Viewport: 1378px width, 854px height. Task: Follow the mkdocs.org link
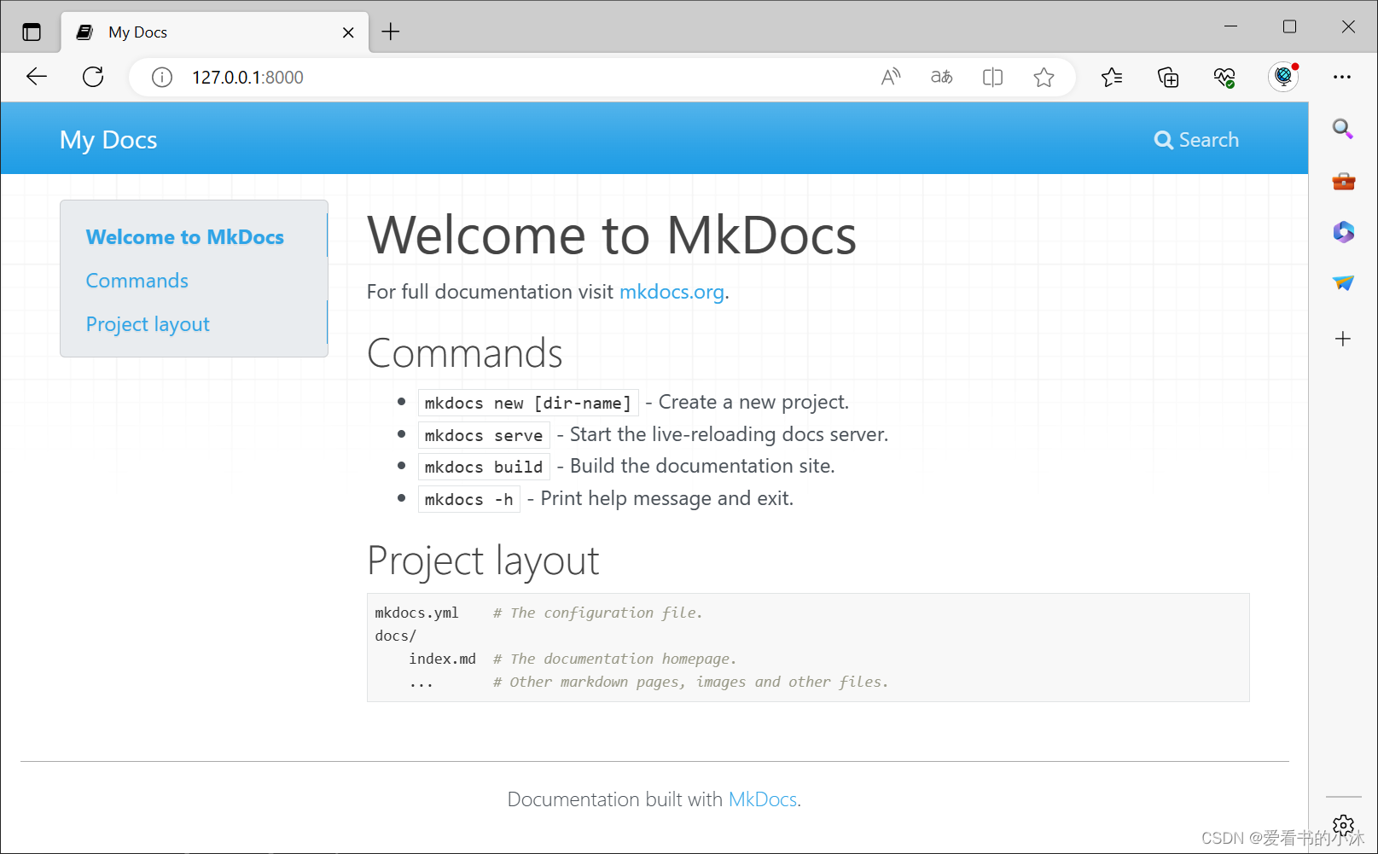(672, 292)
